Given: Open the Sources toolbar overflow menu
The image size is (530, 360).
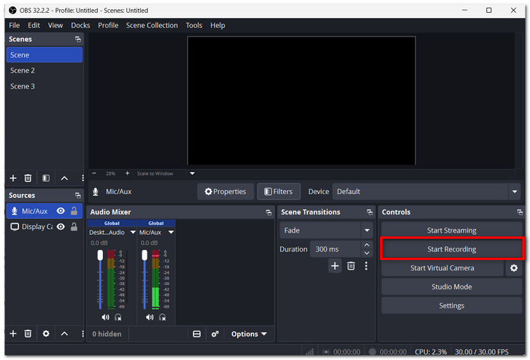Looking at the screenshot, I should click(83, 333).
